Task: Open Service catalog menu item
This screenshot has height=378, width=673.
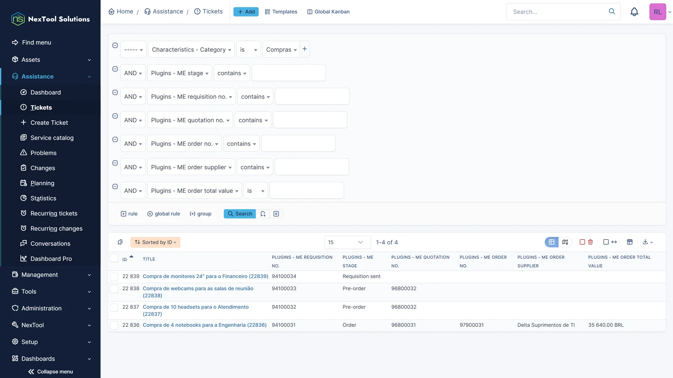Action: [52, 138]
